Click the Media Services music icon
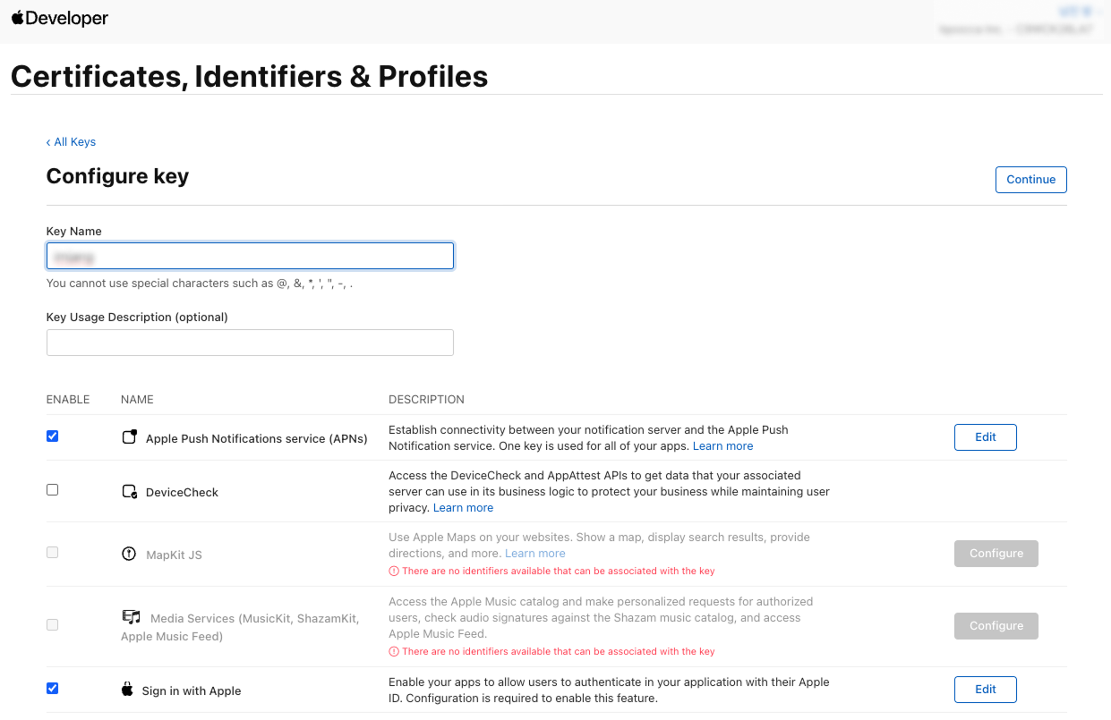The width and height of the screenshot is (1111, 720). coord(132,617)
